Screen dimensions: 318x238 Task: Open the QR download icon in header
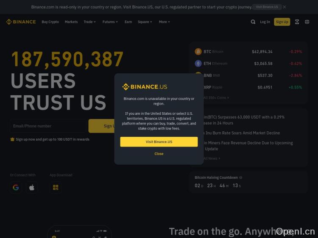coord(297,22)
